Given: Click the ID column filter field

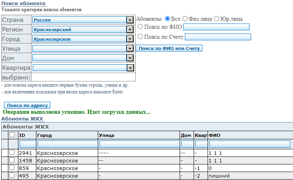Looking at the screenshot, I should [27, 144].
